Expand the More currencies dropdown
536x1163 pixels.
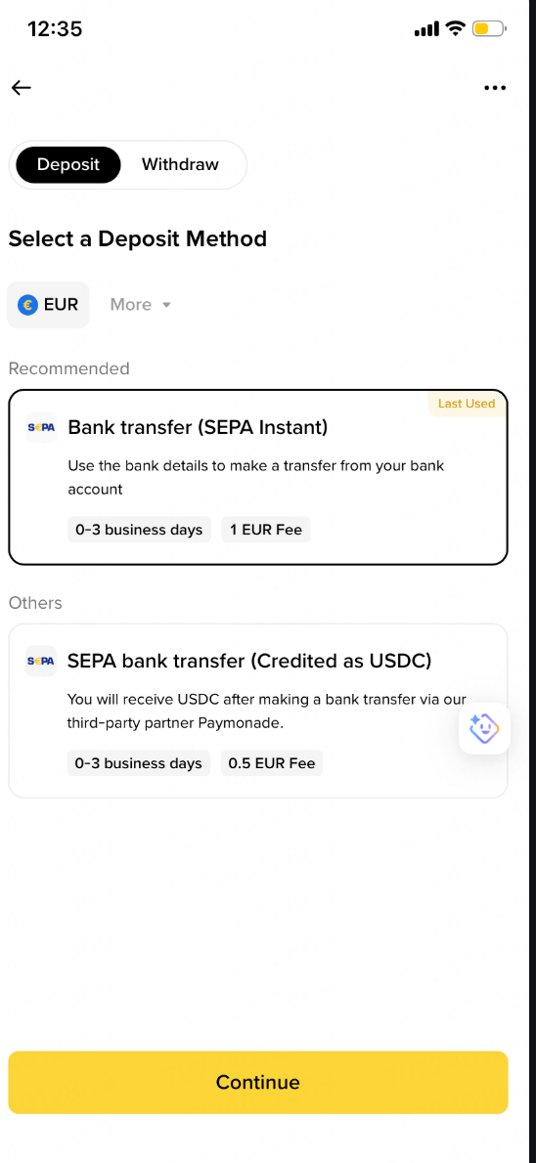[140, 305]
